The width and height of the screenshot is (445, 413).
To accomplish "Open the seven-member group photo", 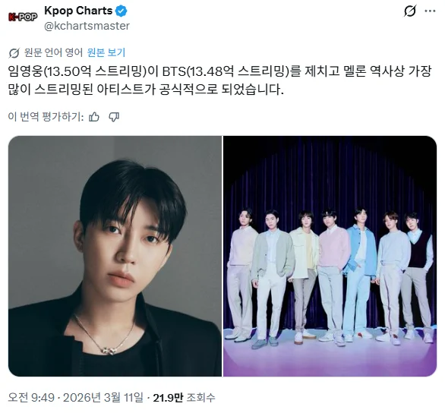I will click(x=330, y=256).
